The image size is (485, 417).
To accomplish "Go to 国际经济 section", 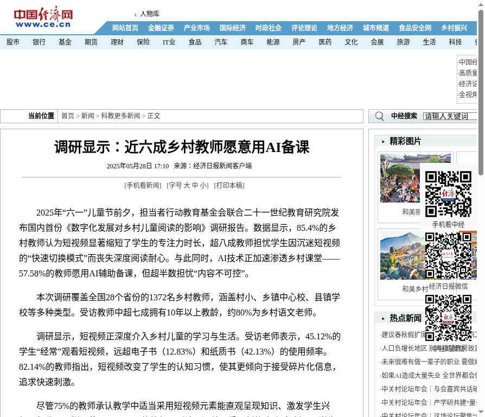I will (x=233, y=28).
